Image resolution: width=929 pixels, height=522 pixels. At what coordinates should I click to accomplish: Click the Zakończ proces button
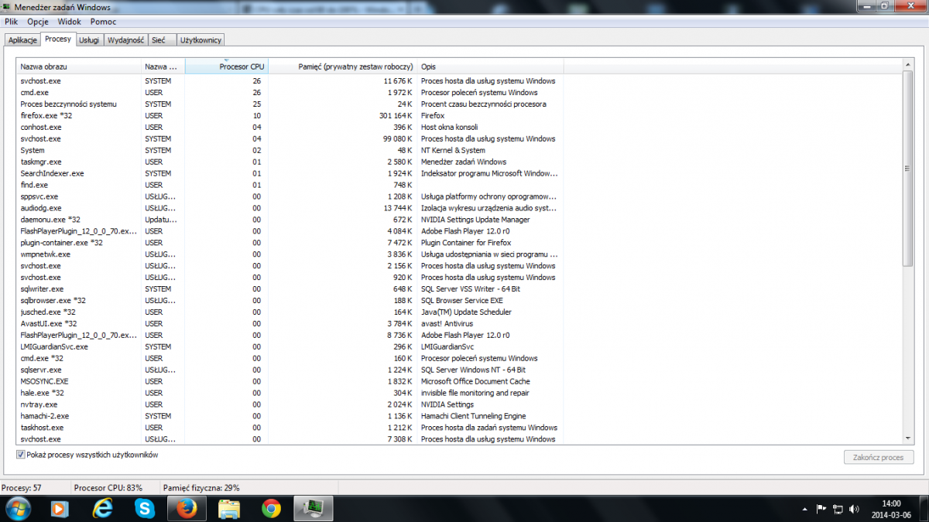pyautogui.click(x=879, y=457)
